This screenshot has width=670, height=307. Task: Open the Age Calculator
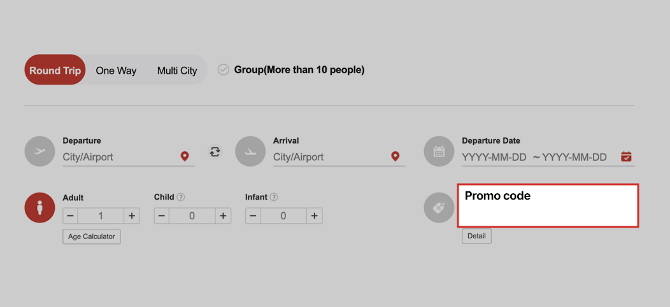(92, 236)
